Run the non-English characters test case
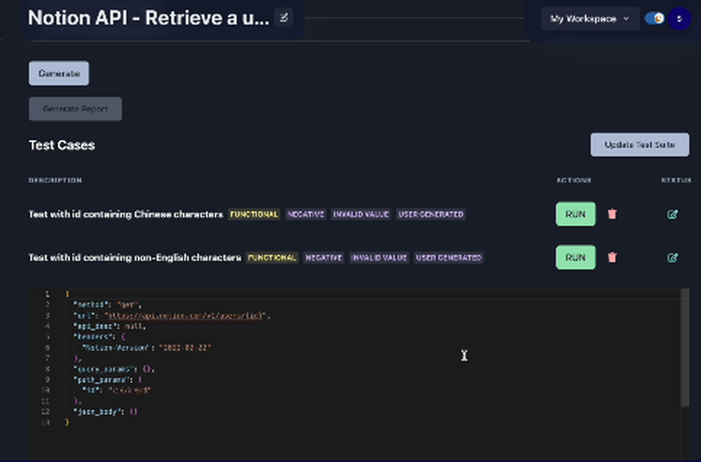 coord(576,258)
